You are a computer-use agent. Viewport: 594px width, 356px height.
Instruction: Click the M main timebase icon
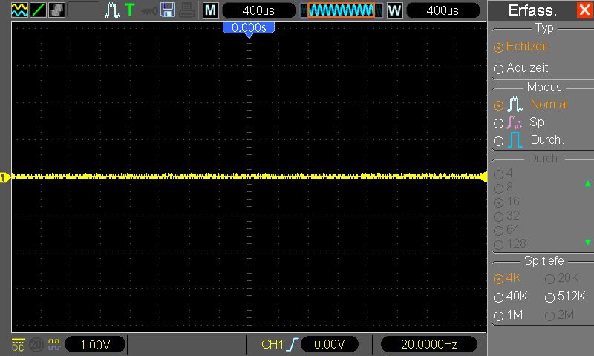(211, 10)
